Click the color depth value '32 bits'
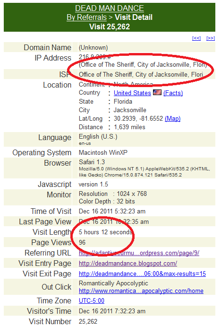221x336 pixels. pyautogui.click(x=126, y=202)
